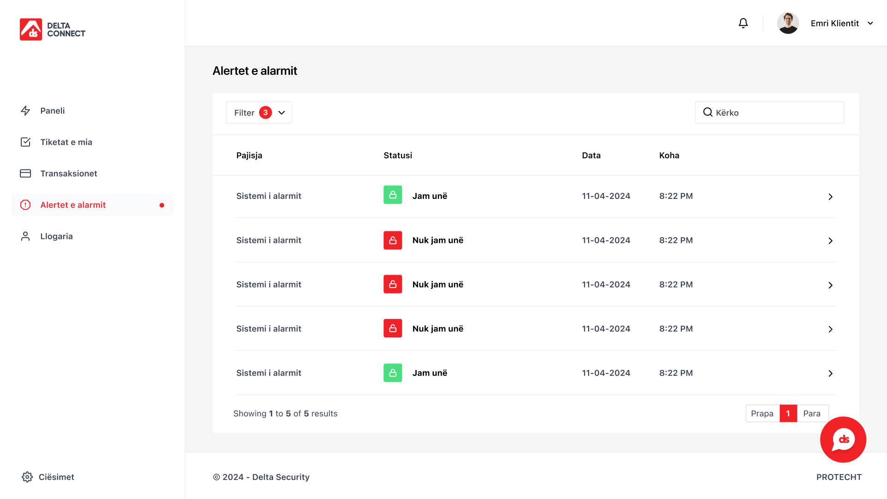Select page 1 in pagination
Viewport: 887px width, 499px height.
tap(788, 414)
